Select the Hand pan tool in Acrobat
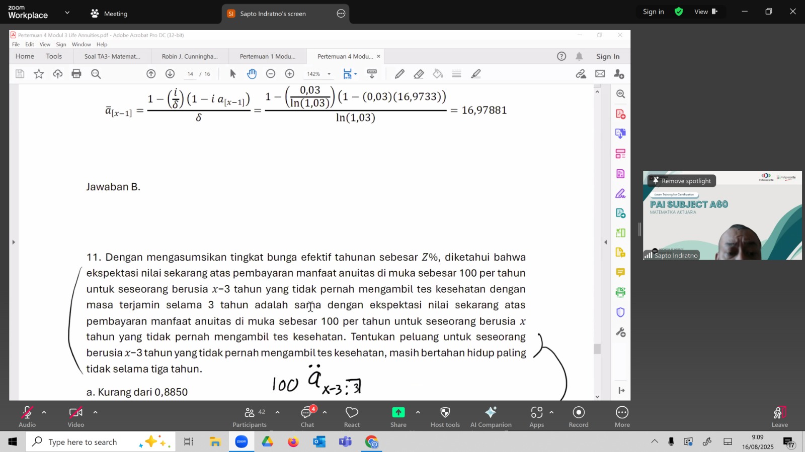 (252, 74)
